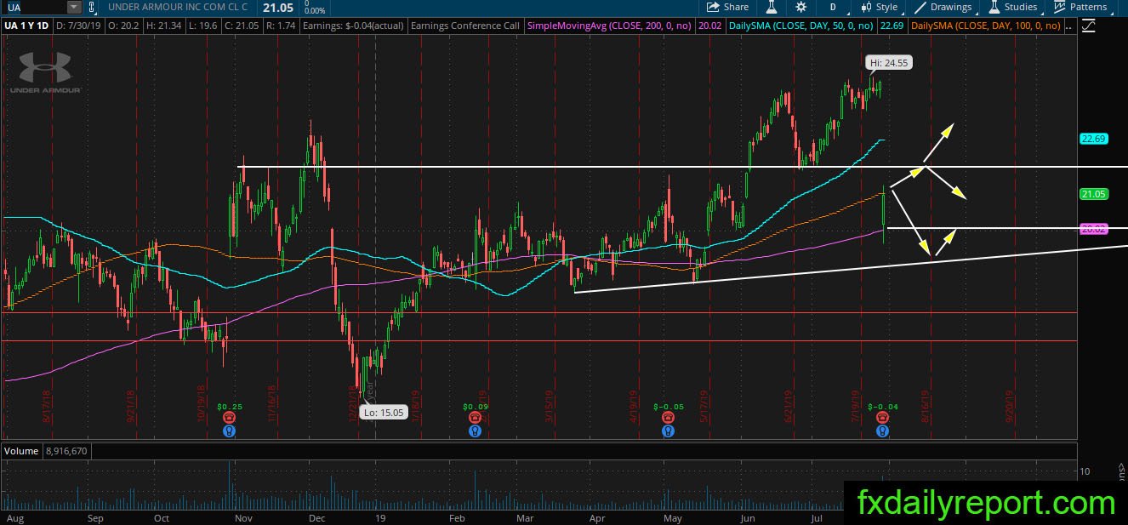The width and height of the screenshot is (1128, 525).
Task: Open the flask quick-study icon
Action: (771, 7)
